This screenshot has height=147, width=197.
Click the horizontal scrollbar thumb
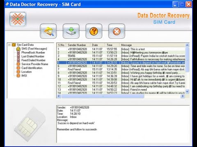coord(103,96)
